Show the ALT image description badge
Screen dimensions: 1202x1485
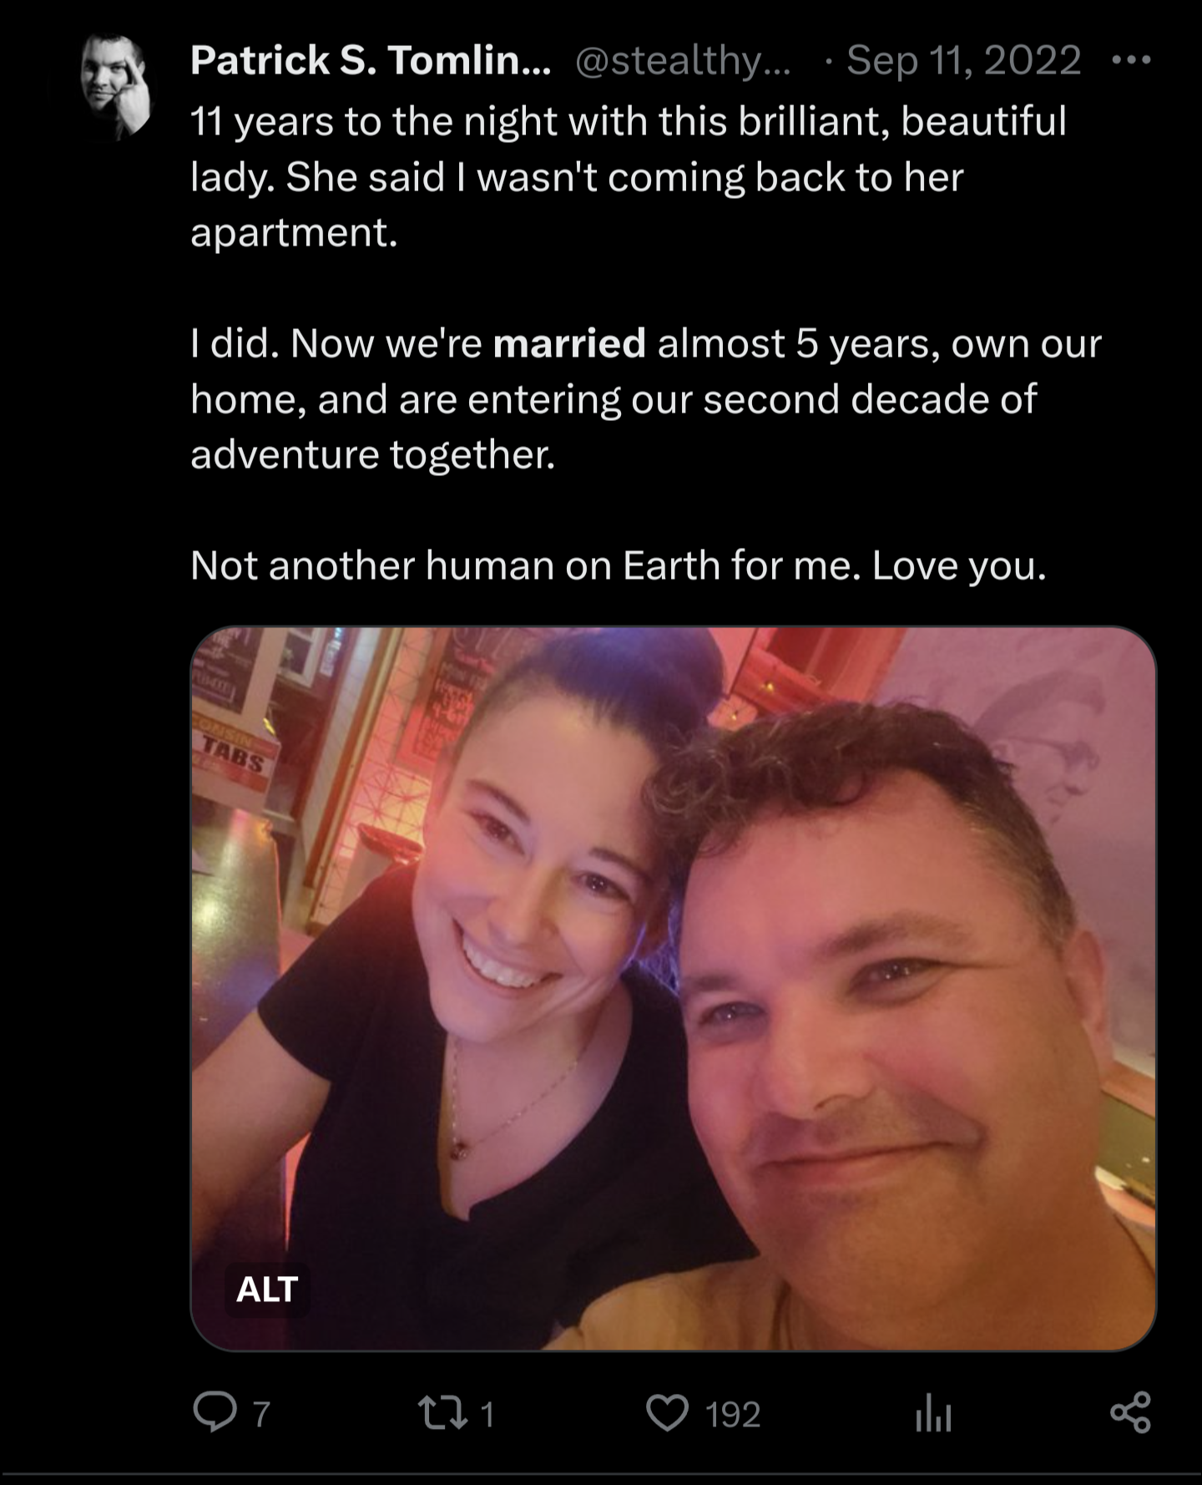pyautogui.click(x=267, y=1290)
